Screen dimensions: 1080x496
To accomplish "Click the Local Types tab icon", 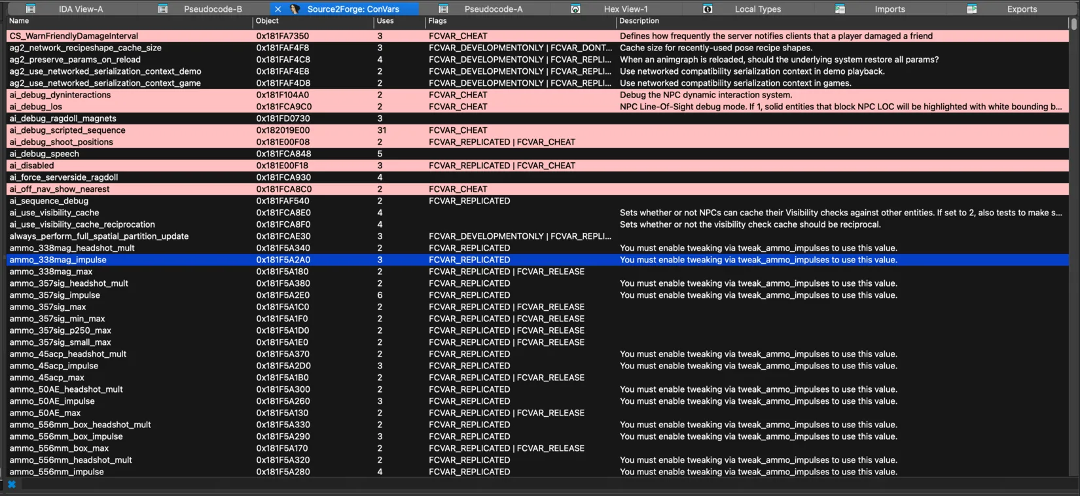I will pos(708,9).
